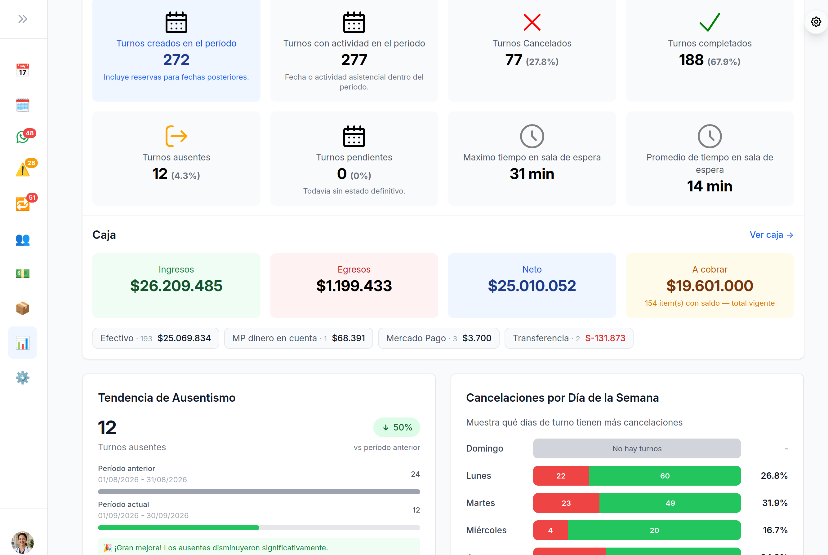Select the statistics bar chart icon
The height and width of the screenshot is (555, 828).
(x=23, y=343)
